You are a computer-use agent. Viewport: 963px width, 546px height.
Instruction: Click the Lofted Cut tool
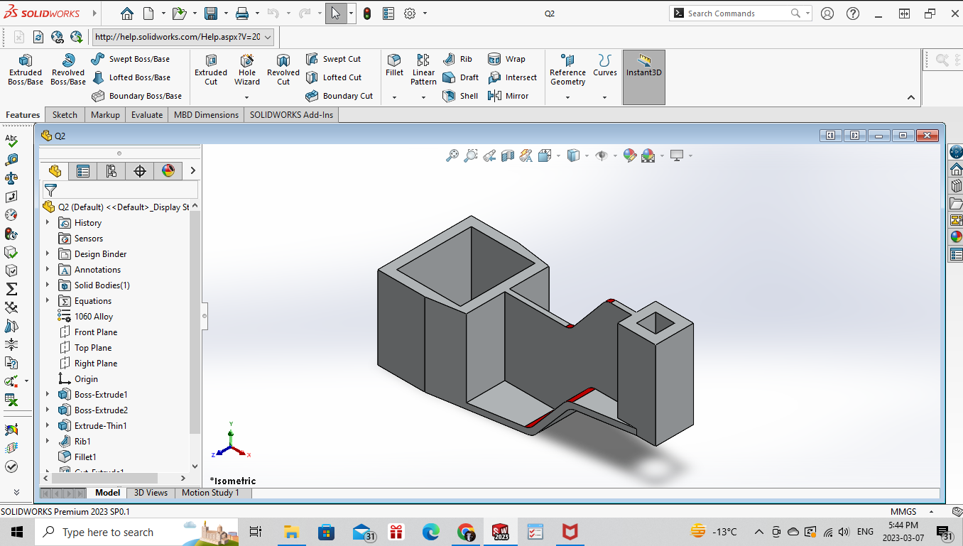tap(333, 77)
